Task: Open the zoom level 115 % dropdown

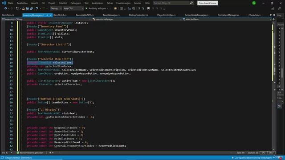Action: tap(7, 153)
